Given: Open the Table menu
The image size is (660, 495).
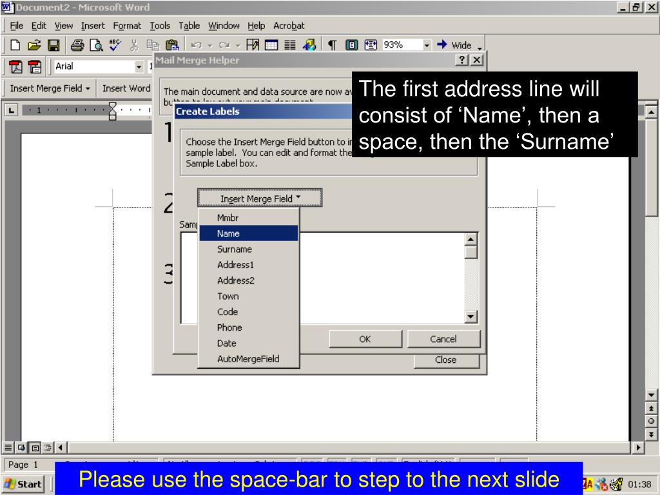Looking at the screenshot, I should tap(189, 26).
